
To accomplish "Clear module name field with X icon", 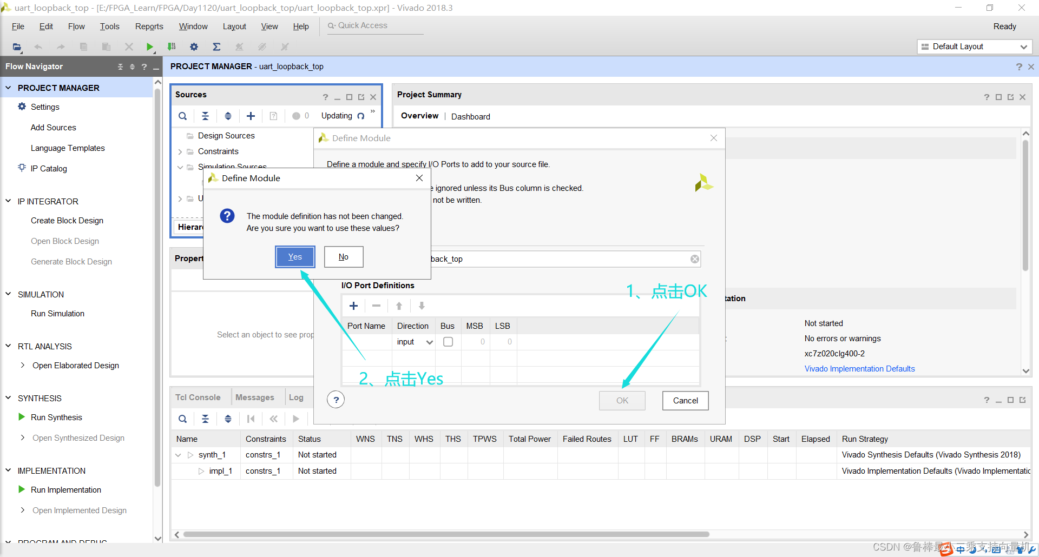I will coord(695,259).
